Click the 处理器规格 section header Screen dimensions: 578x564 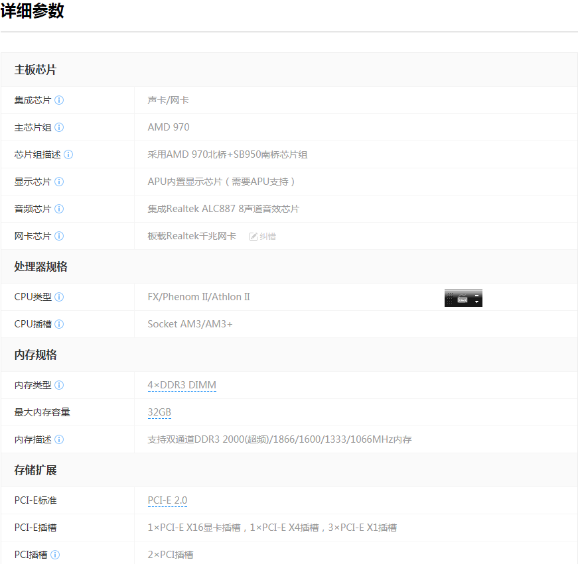[x=40, y=267]
